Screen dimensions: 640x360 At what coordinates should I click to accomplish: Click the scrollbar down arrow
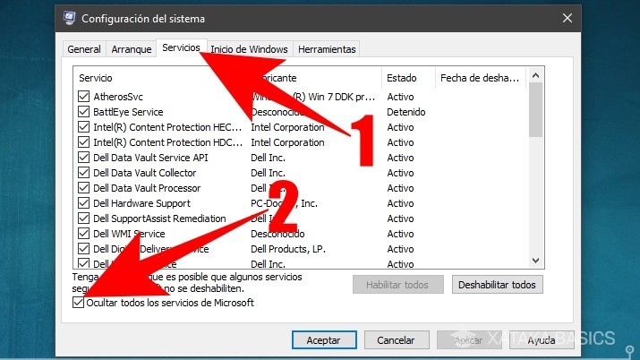(x=535, y=260)
